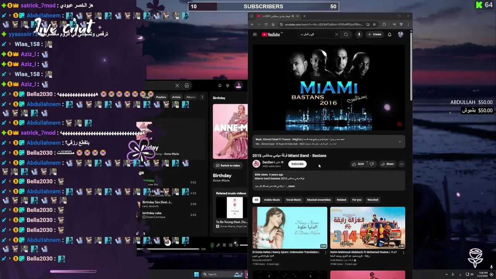Select the Albums filter in Spotify
Screen dimensions: 496x279
(x=191, y=97)
